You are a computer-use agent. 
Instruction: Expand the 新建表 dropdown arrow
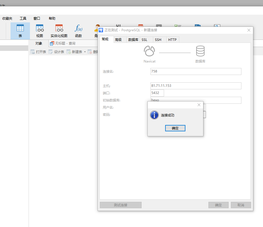(85, 52)
